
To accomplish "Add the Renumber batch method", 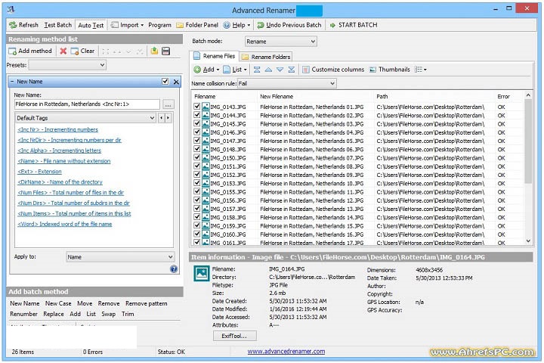I will [x=23, y=314].
